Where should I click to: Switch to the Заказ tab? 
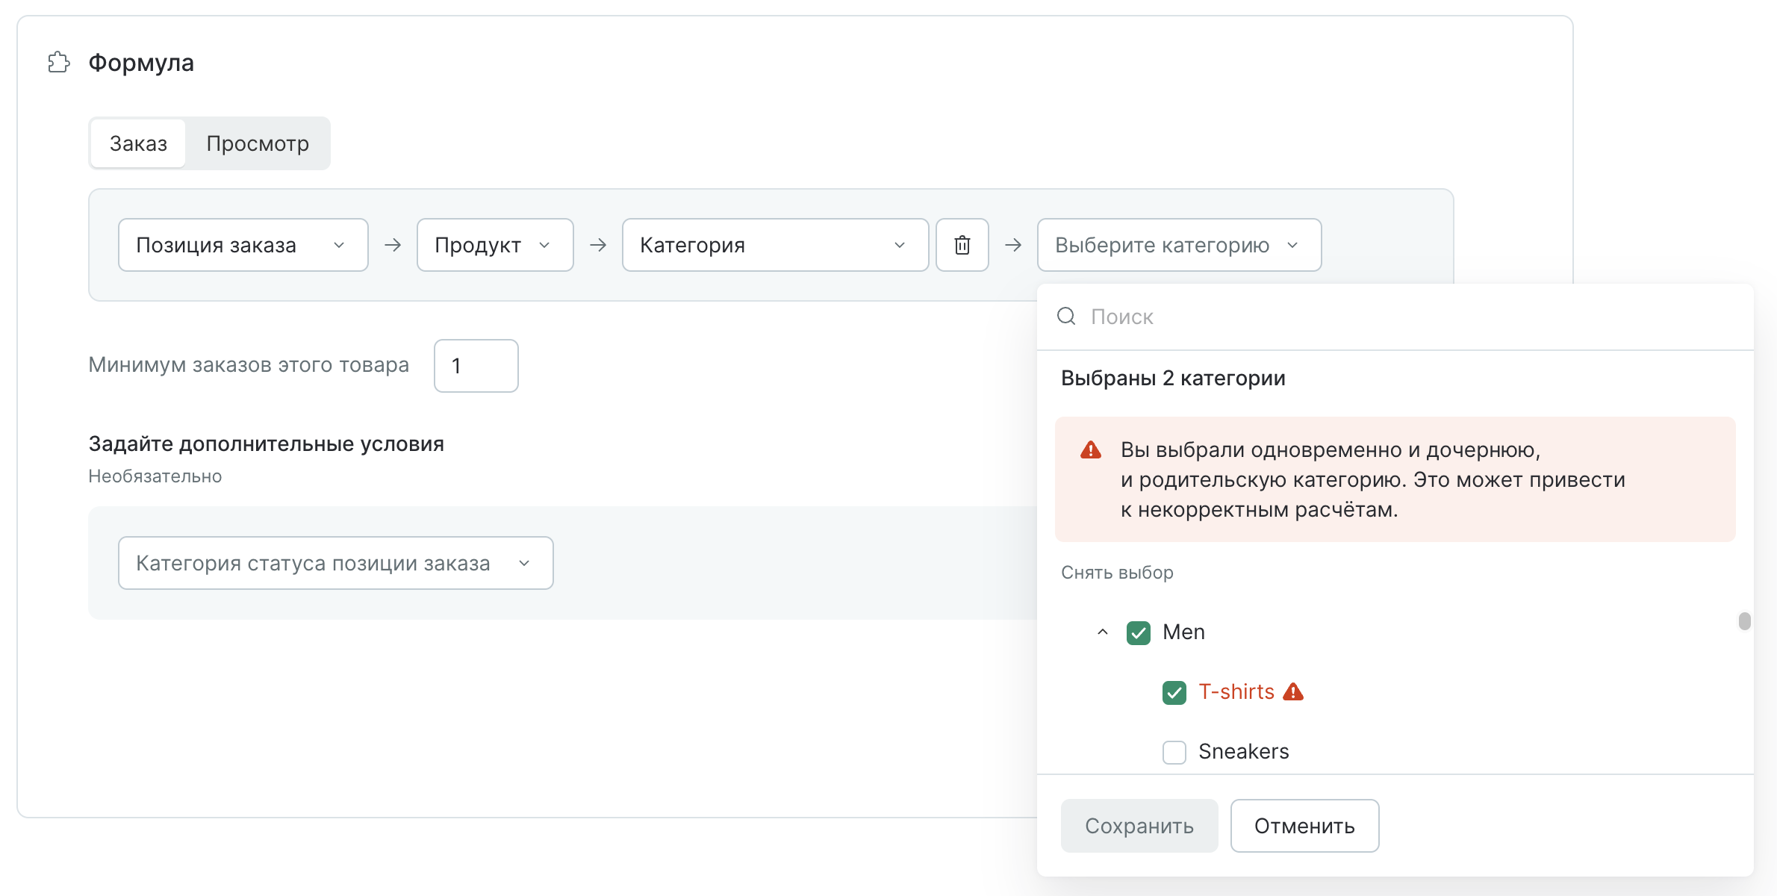point(138,143)
